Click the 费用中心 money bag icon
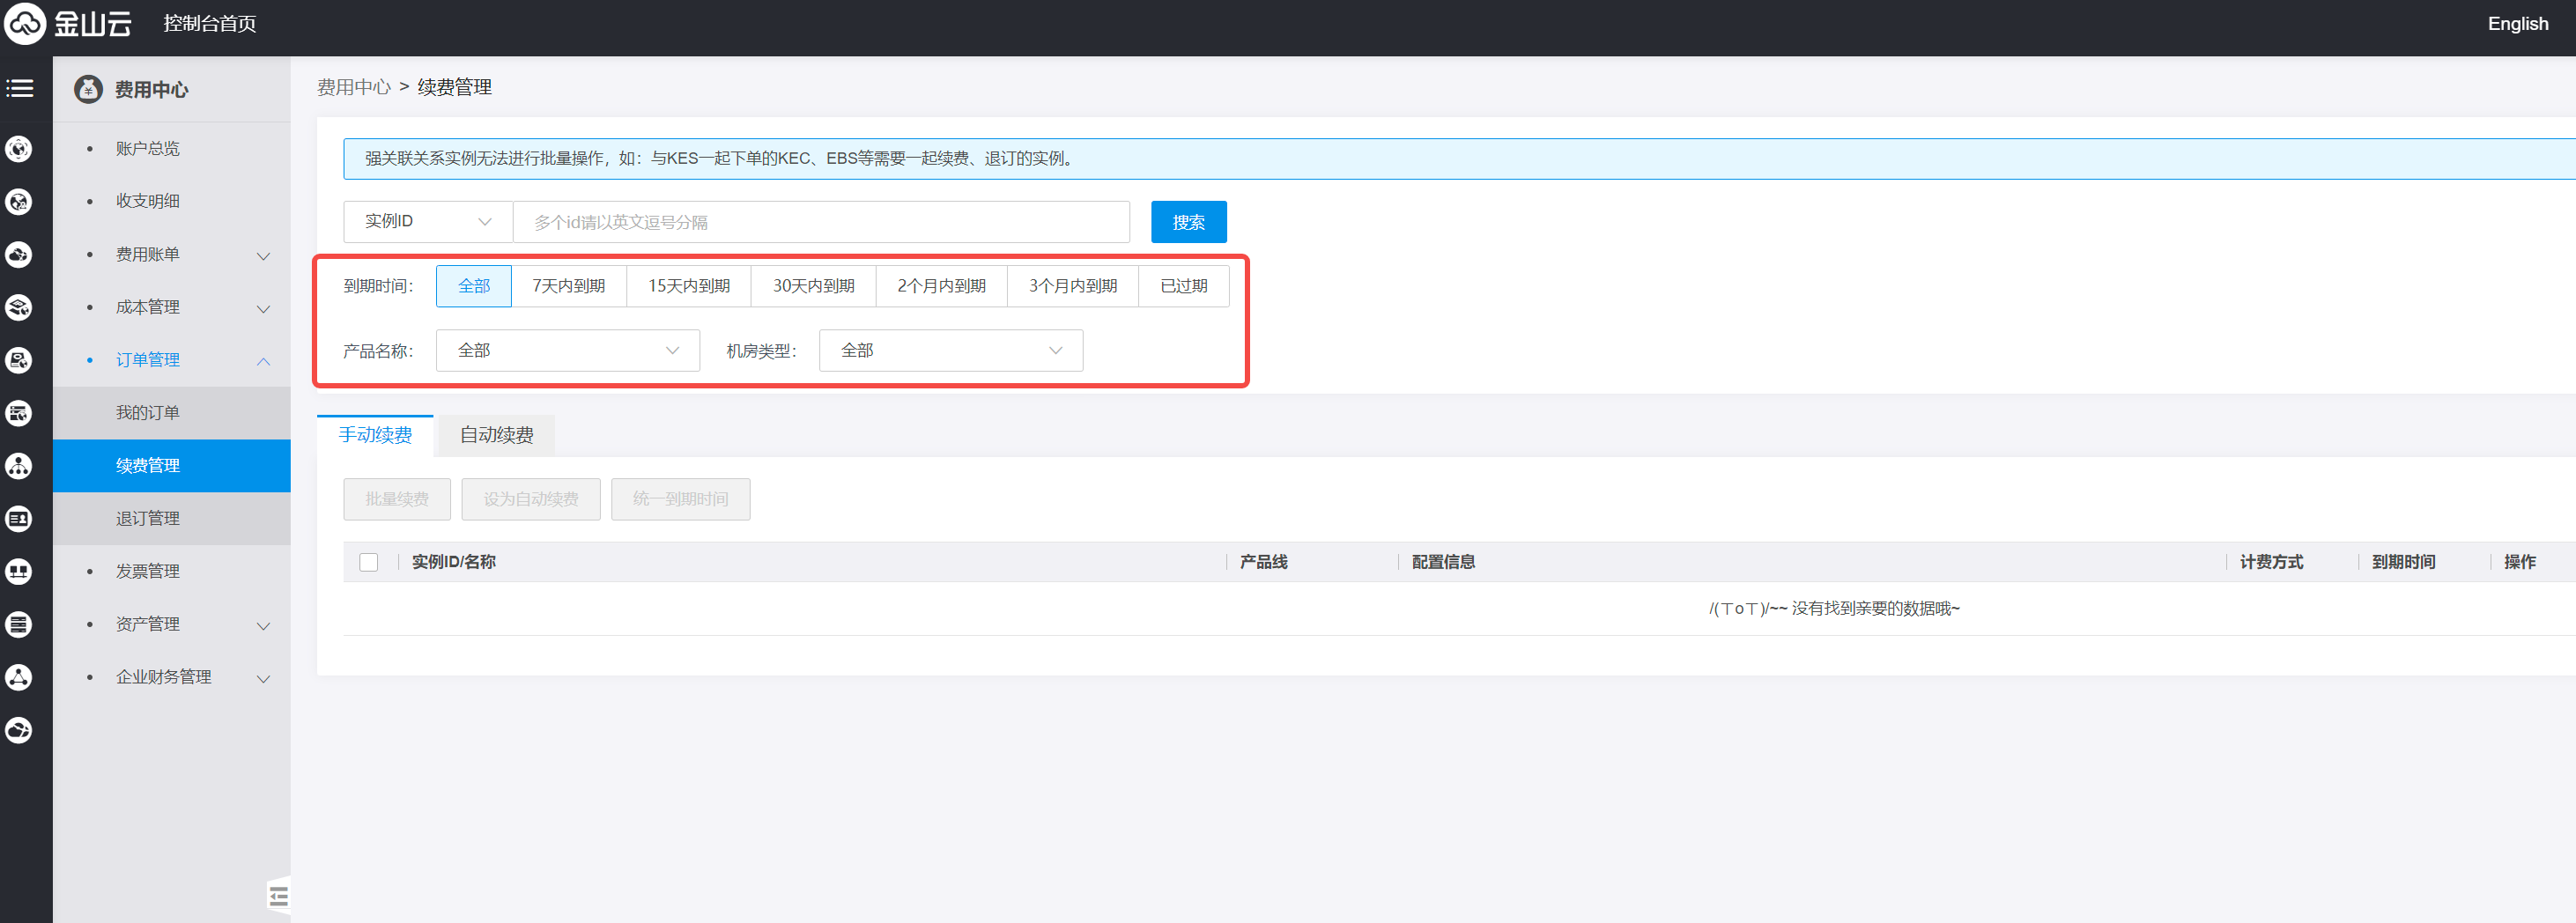The width and height of the screenshot is (2576, 923). (89, 90)
